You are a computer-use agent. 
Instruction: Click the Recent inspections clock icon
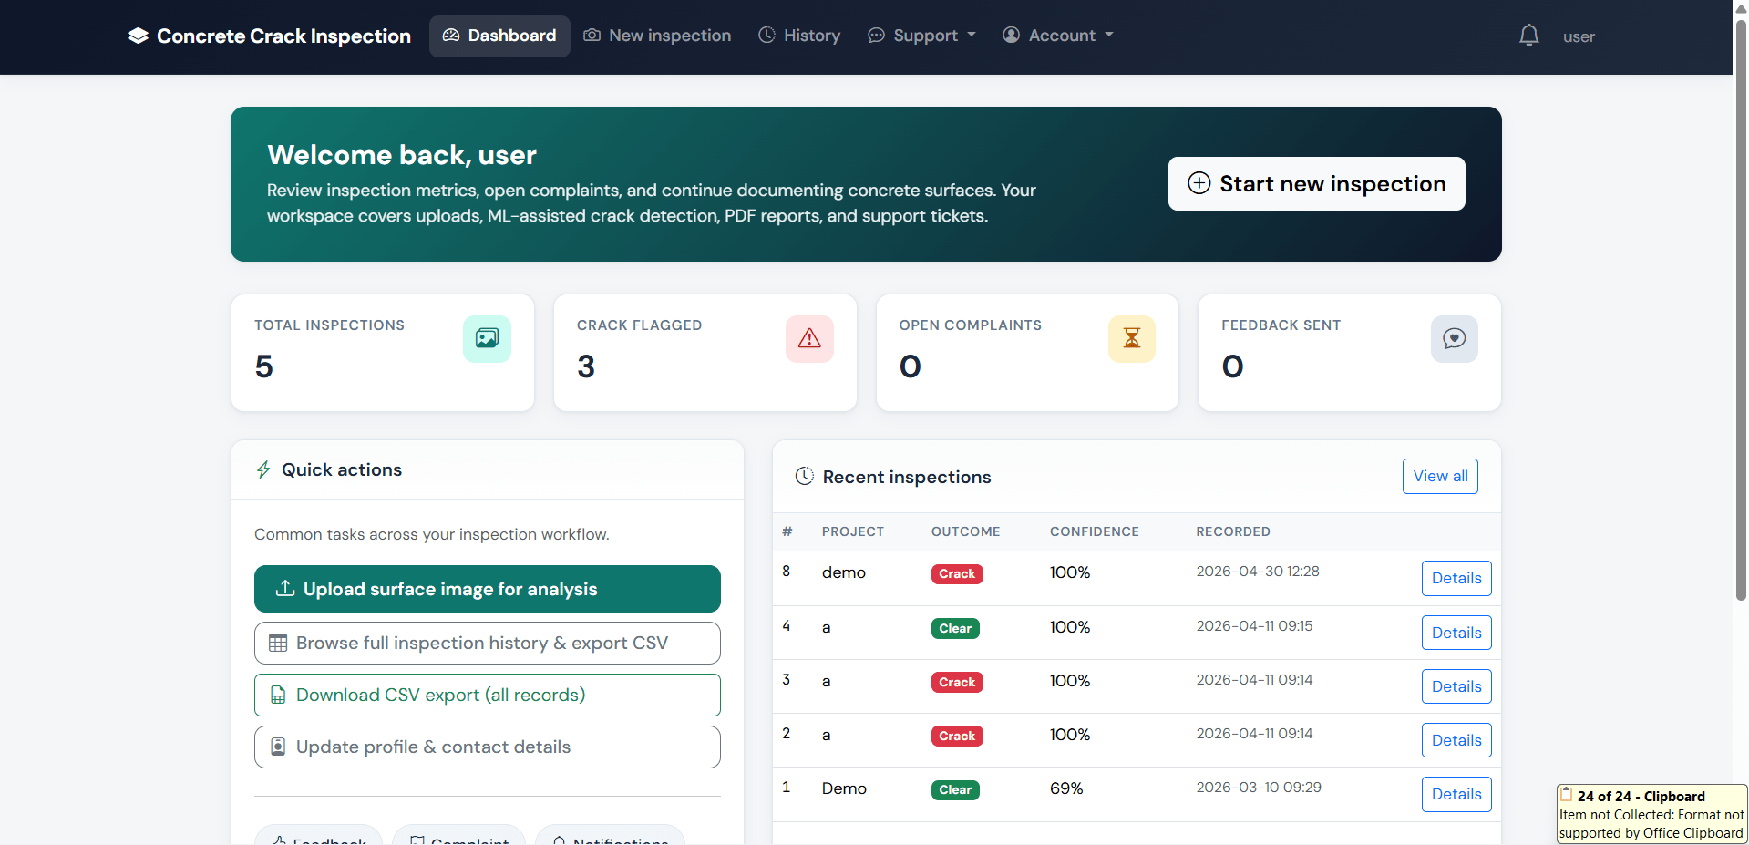805,476
